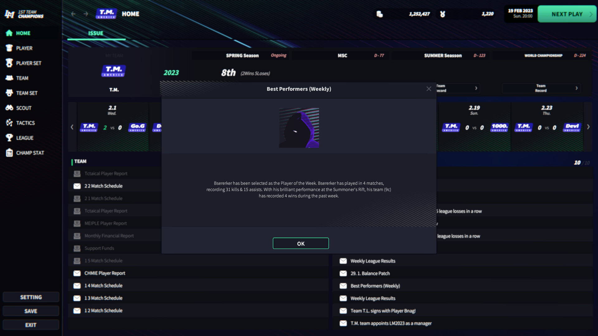
Task: Click the Team Set sidebar icon
Action: tap(9, 93)
